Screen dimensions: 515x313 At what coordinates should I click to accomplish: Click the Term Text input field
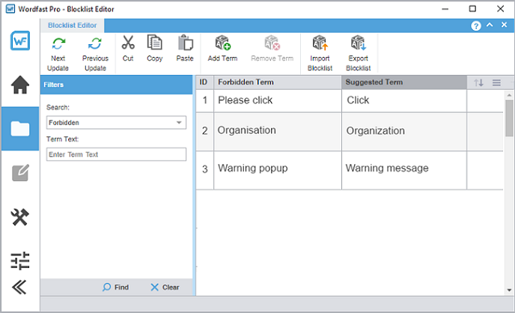(x=116, y=154)
